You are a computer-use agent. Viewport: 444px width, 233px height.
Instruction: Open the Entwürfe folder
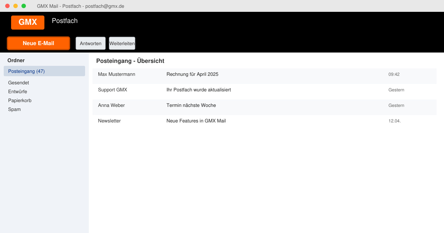pyautogui.click(x=17, y=92)
